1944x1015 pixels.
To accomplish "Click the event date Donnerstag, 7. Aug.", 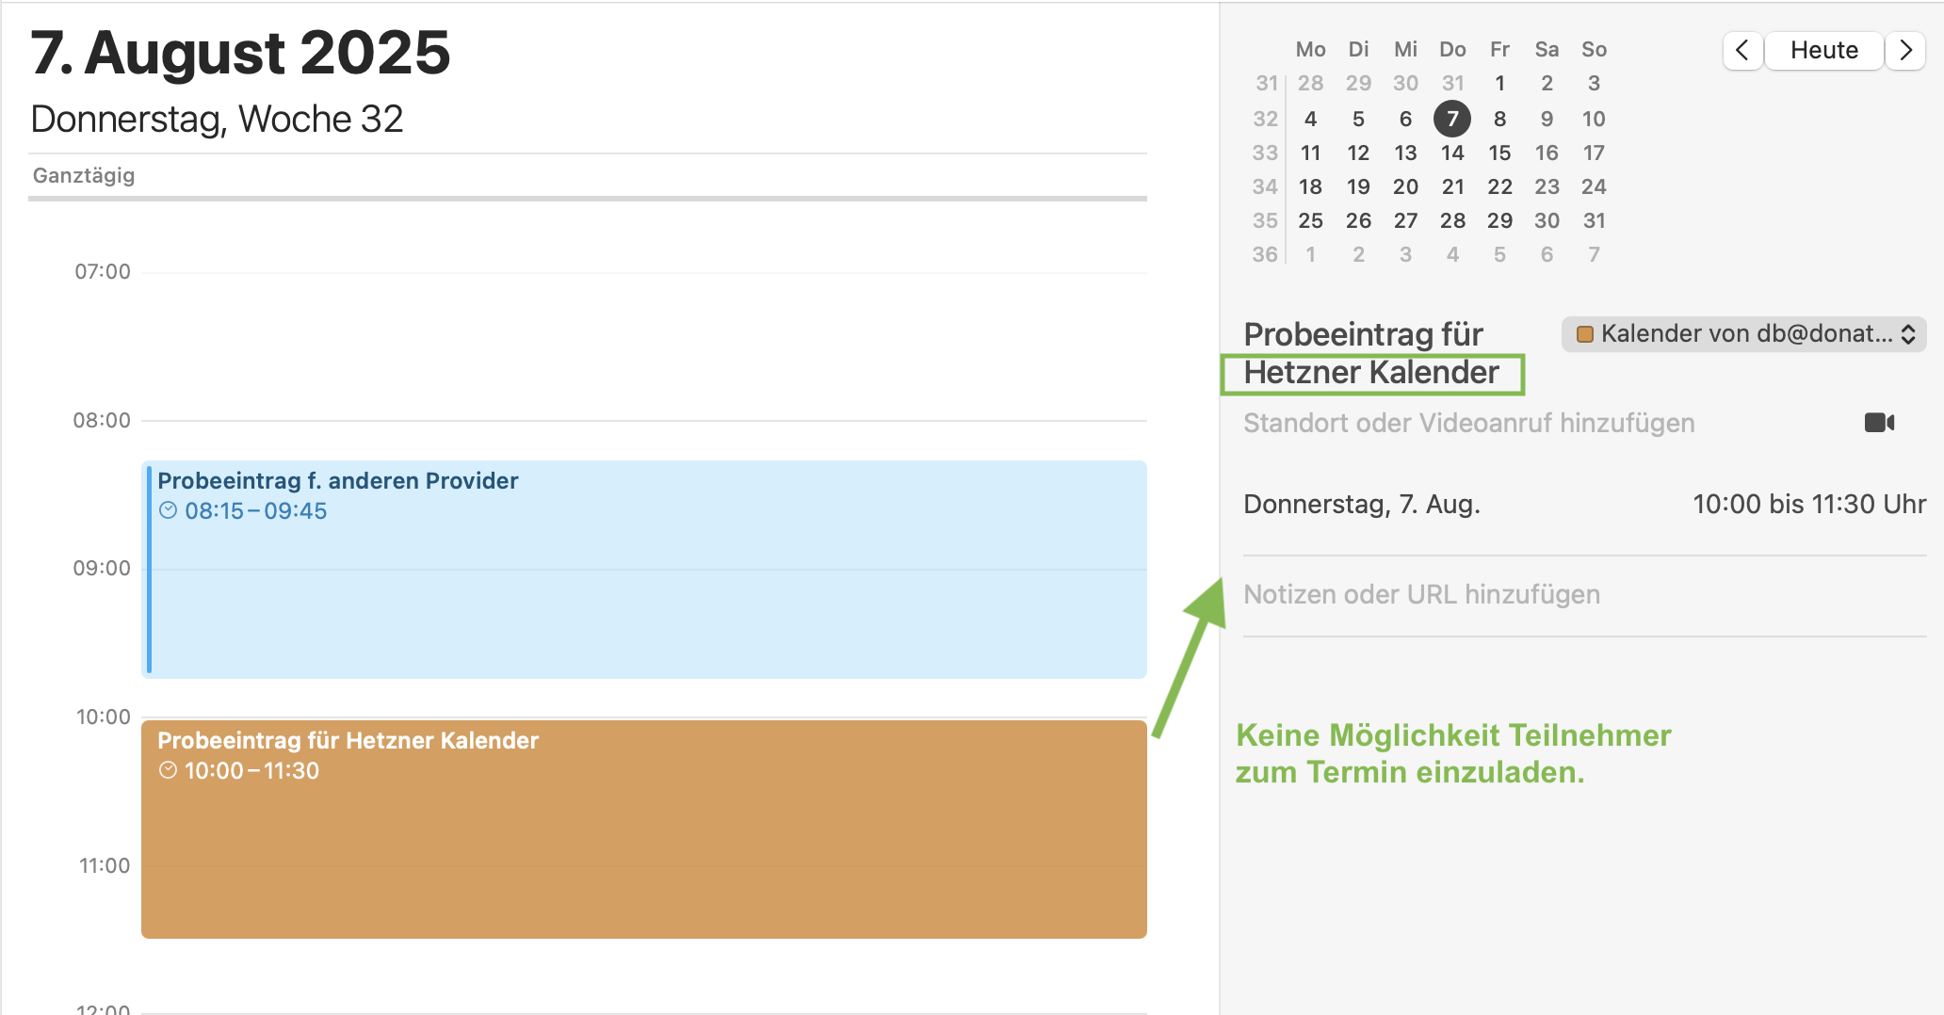I will [1362, 505].
